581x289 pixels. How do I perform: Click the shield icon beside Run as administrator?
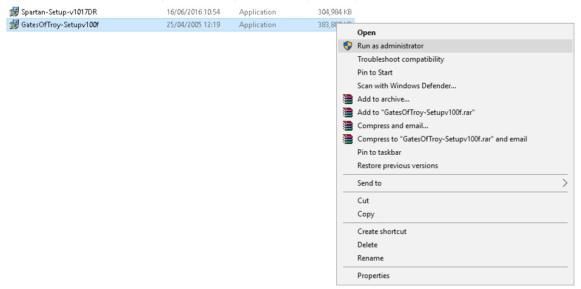(347, 46)
